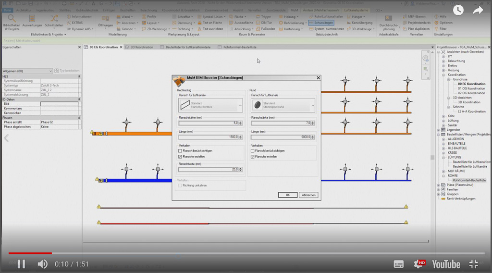Uncheck Flansche erstellen under Rechteckig

[180, 157]
